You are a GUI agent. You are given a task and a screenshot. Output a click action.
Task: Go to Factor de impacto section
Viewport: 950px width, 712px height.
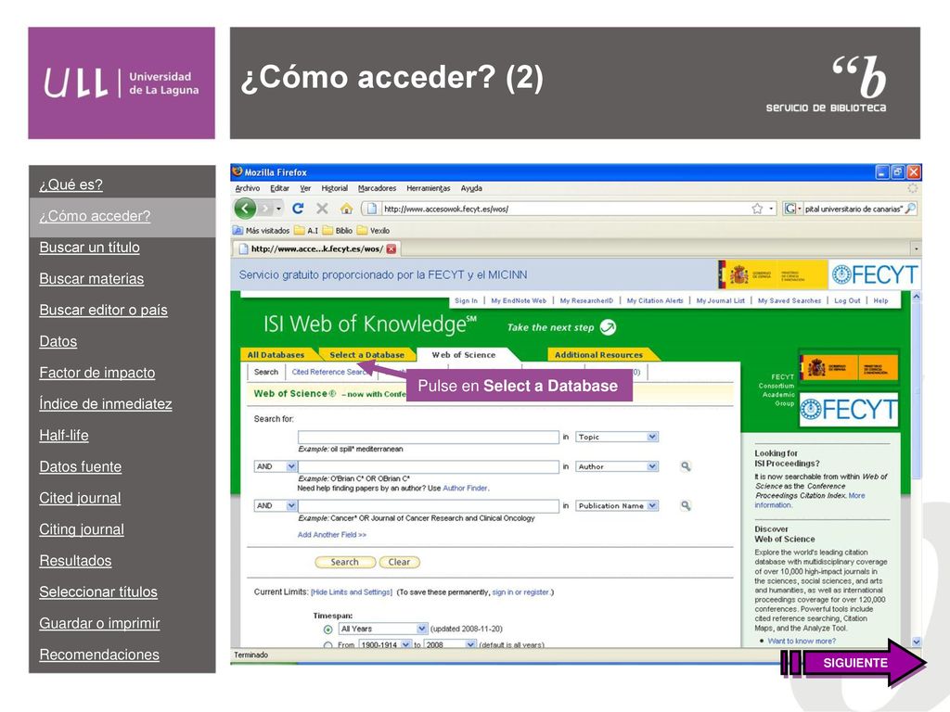pos(96,373)
